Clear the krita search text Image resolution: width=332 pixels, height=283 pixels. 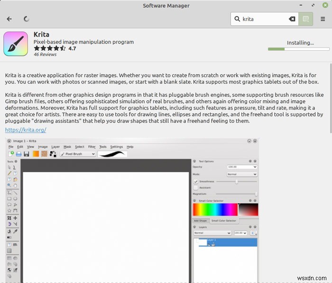(292, 19)
